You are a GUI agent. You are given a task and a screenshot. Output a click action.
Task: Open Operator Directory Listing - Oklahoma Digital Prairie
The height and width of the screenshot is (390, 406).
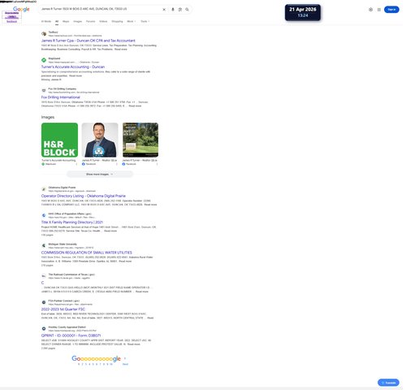84,196
